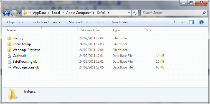Click the 15 KB size value
Viewport: 210px width, 104px height.
coord(160,62)
